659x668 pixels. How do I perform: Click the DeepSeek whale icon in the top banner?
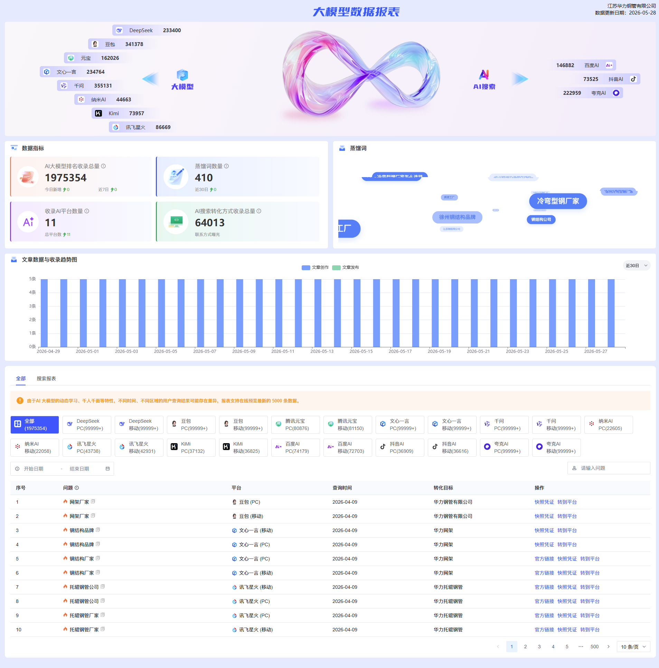[x=119, y=30]
